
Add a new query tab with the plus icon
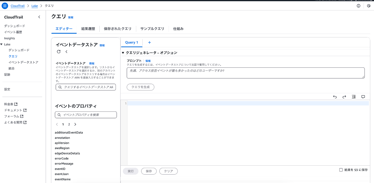point(149,42)
